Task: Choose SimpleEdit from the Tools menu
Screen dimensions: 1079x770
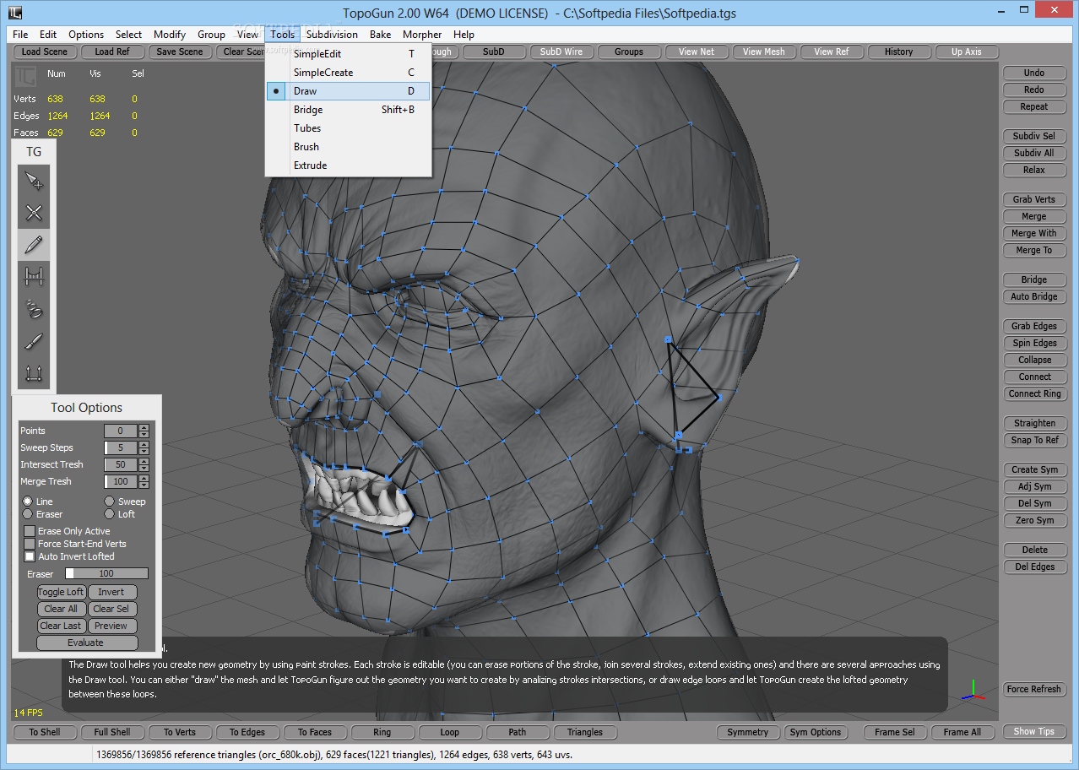Action: tap(348, 54)
